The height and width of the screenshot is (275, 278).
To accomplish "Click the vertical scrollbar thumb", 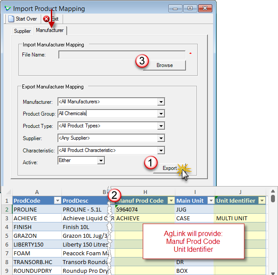I will (x=273, y=198).
